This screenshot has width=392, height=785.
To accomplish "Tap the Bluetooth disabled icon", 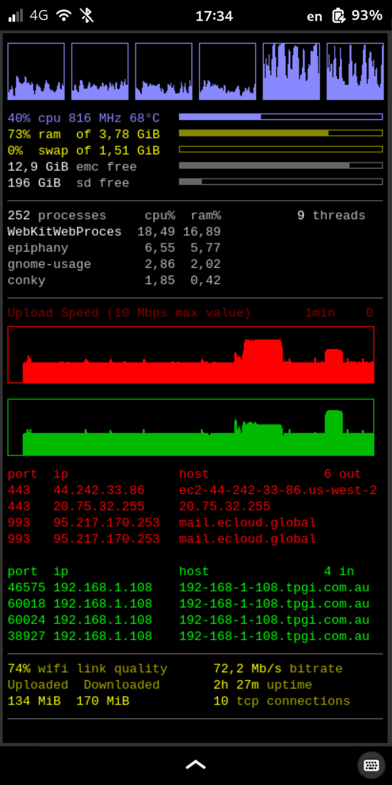I will click(x=87, y=15).
